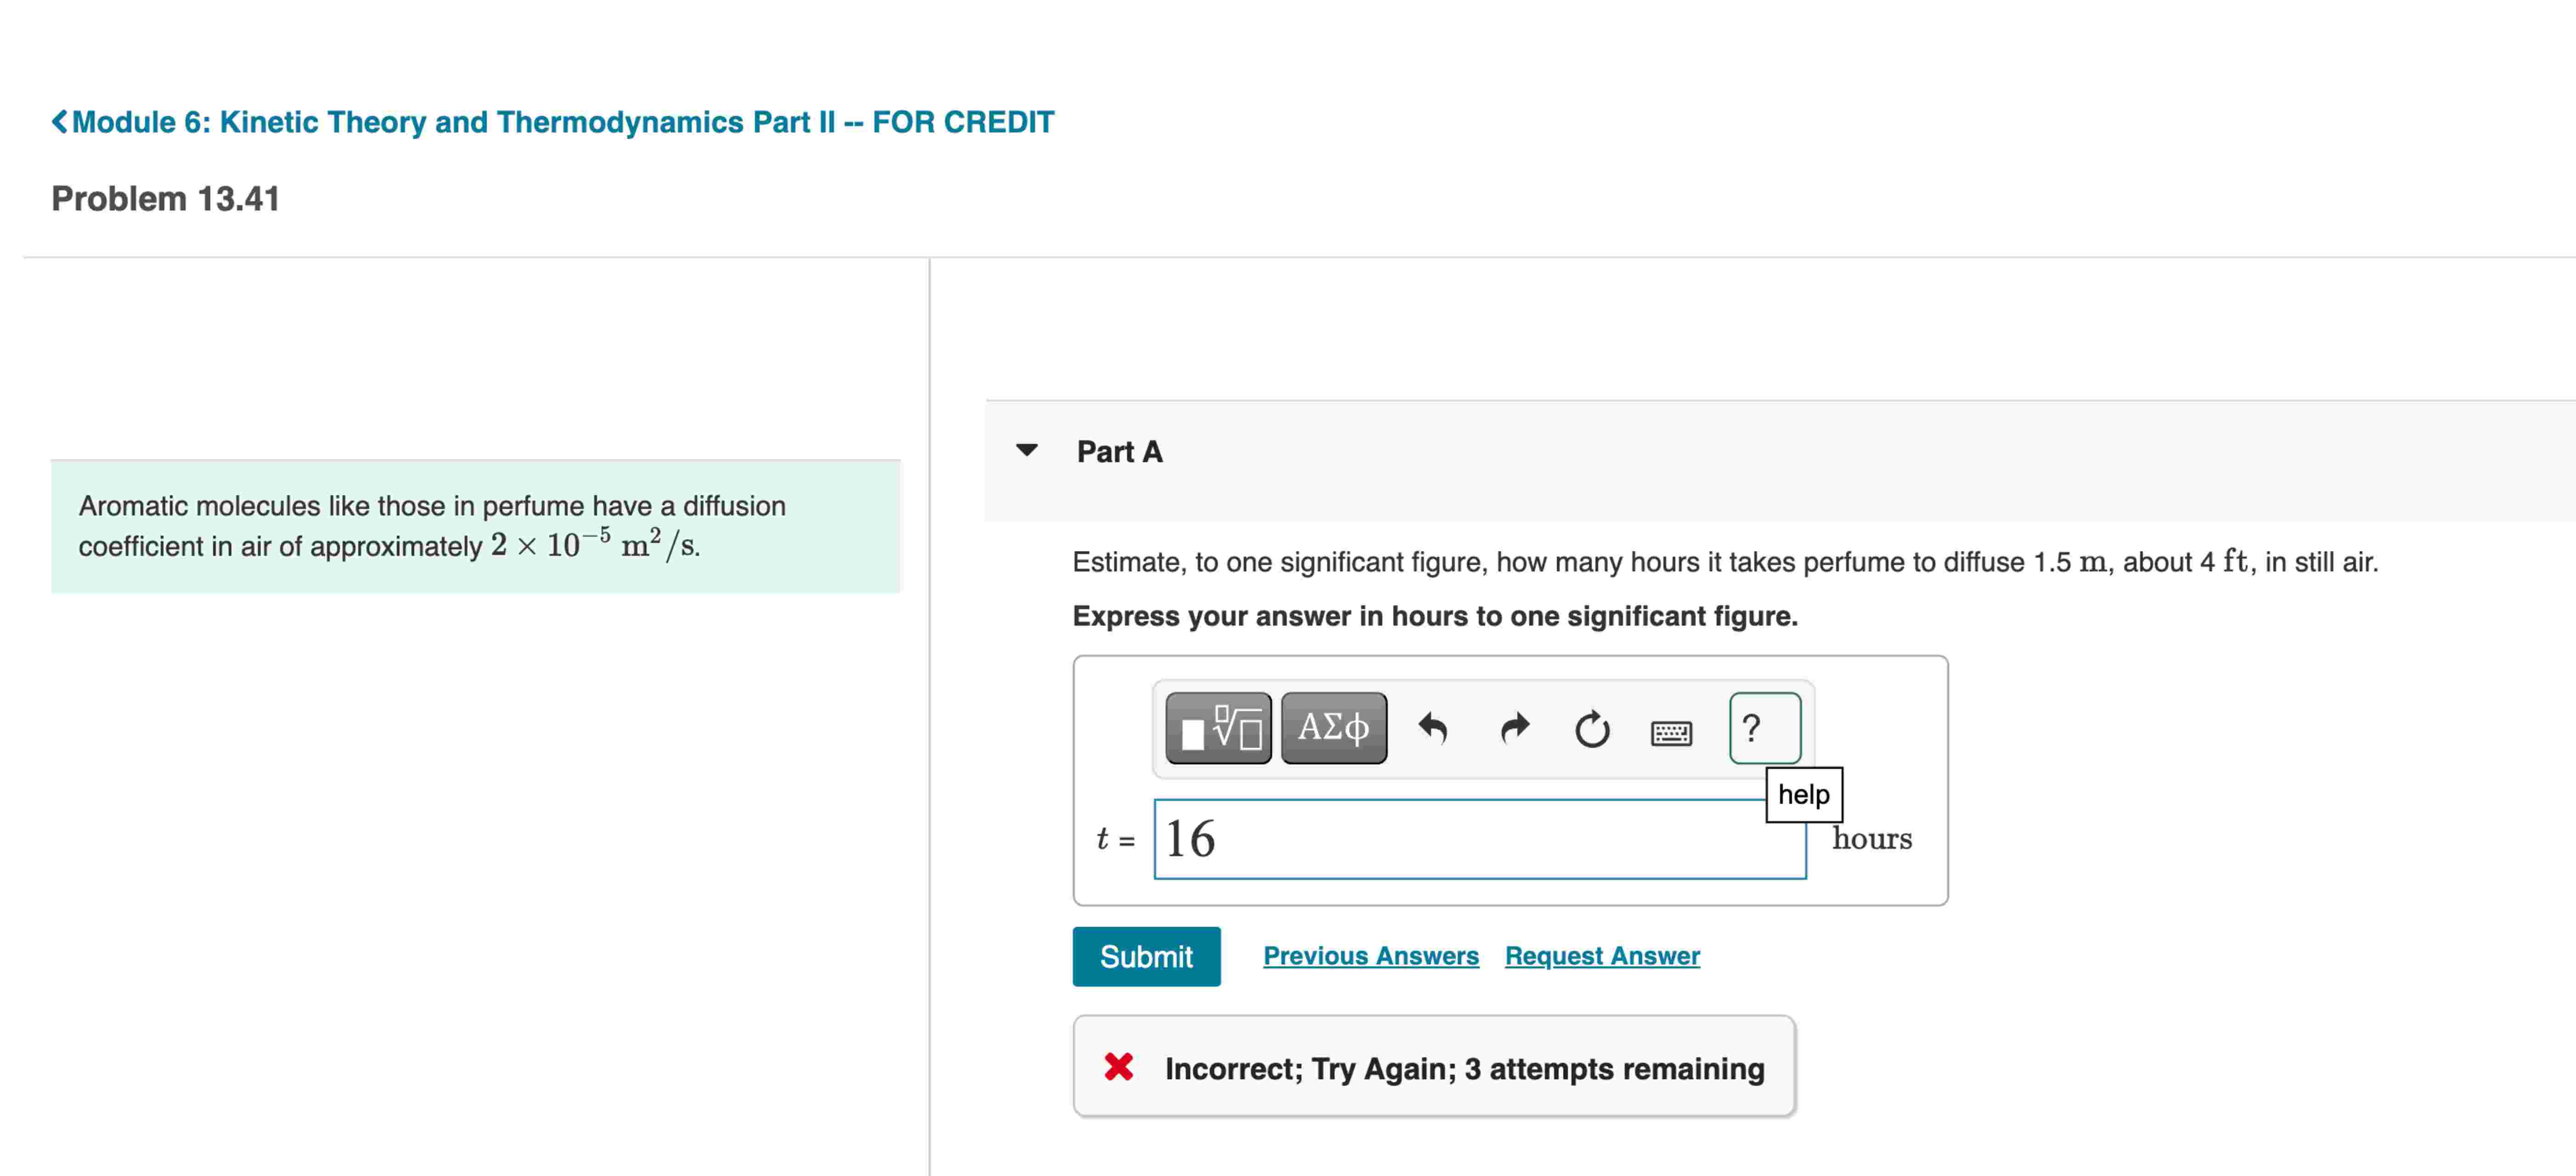Screen dimensions: 2576x1176
Task: Click the green diffusion coefficient problem box
Action: click(476, 526)
